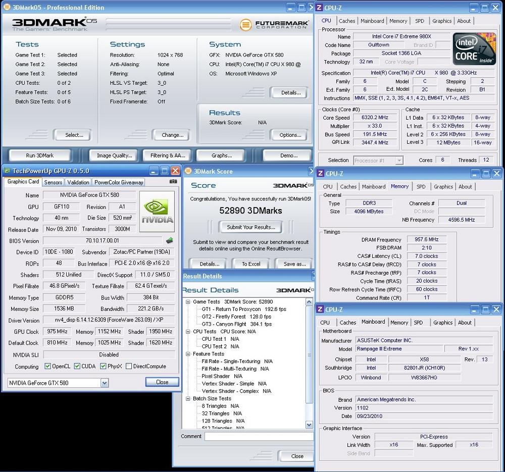The width and height of the screenshot is (505, 472).
Task: Click the Result Details scrollbar up arrow
Action: pos(309,302)
